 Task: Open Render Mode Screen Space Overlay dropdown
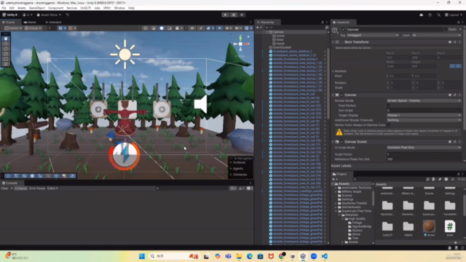pyautogui.click(x=424, y=100)
